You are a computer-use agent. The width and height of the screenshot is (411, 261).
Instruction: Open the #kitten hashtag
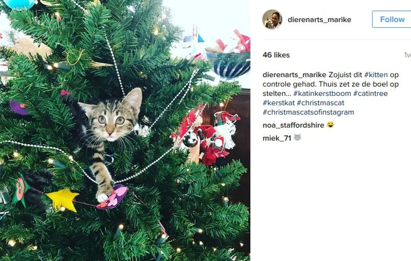click(x=376, y=75)
